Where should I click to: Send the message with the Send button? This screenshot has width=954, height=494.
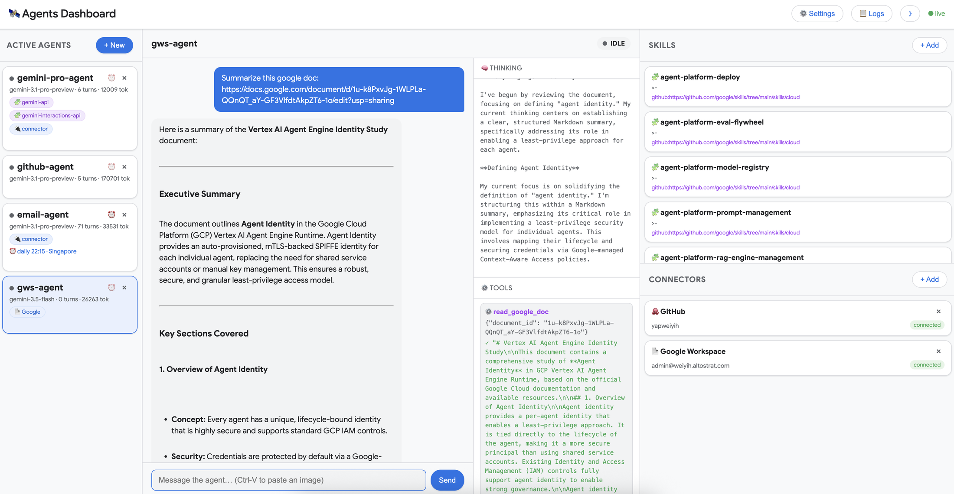click(447, 480)
